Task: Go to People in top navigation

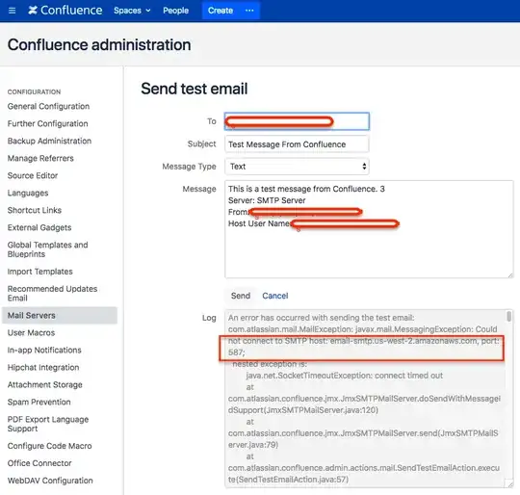Action: [175, 11]
